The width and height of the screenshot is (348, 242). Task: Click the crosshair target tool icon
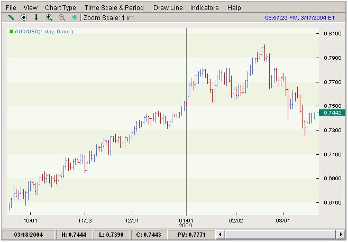pos(23,17)
